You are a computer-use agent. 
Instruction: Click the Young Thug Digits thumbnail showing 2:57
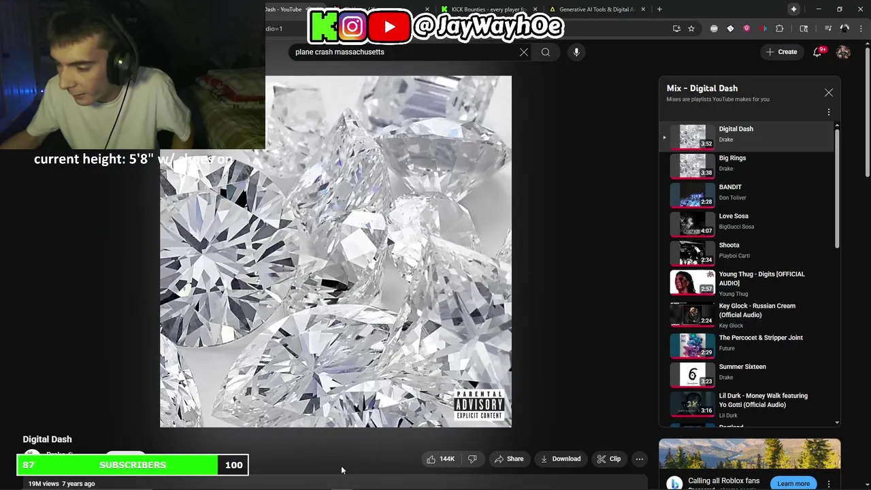692,282
